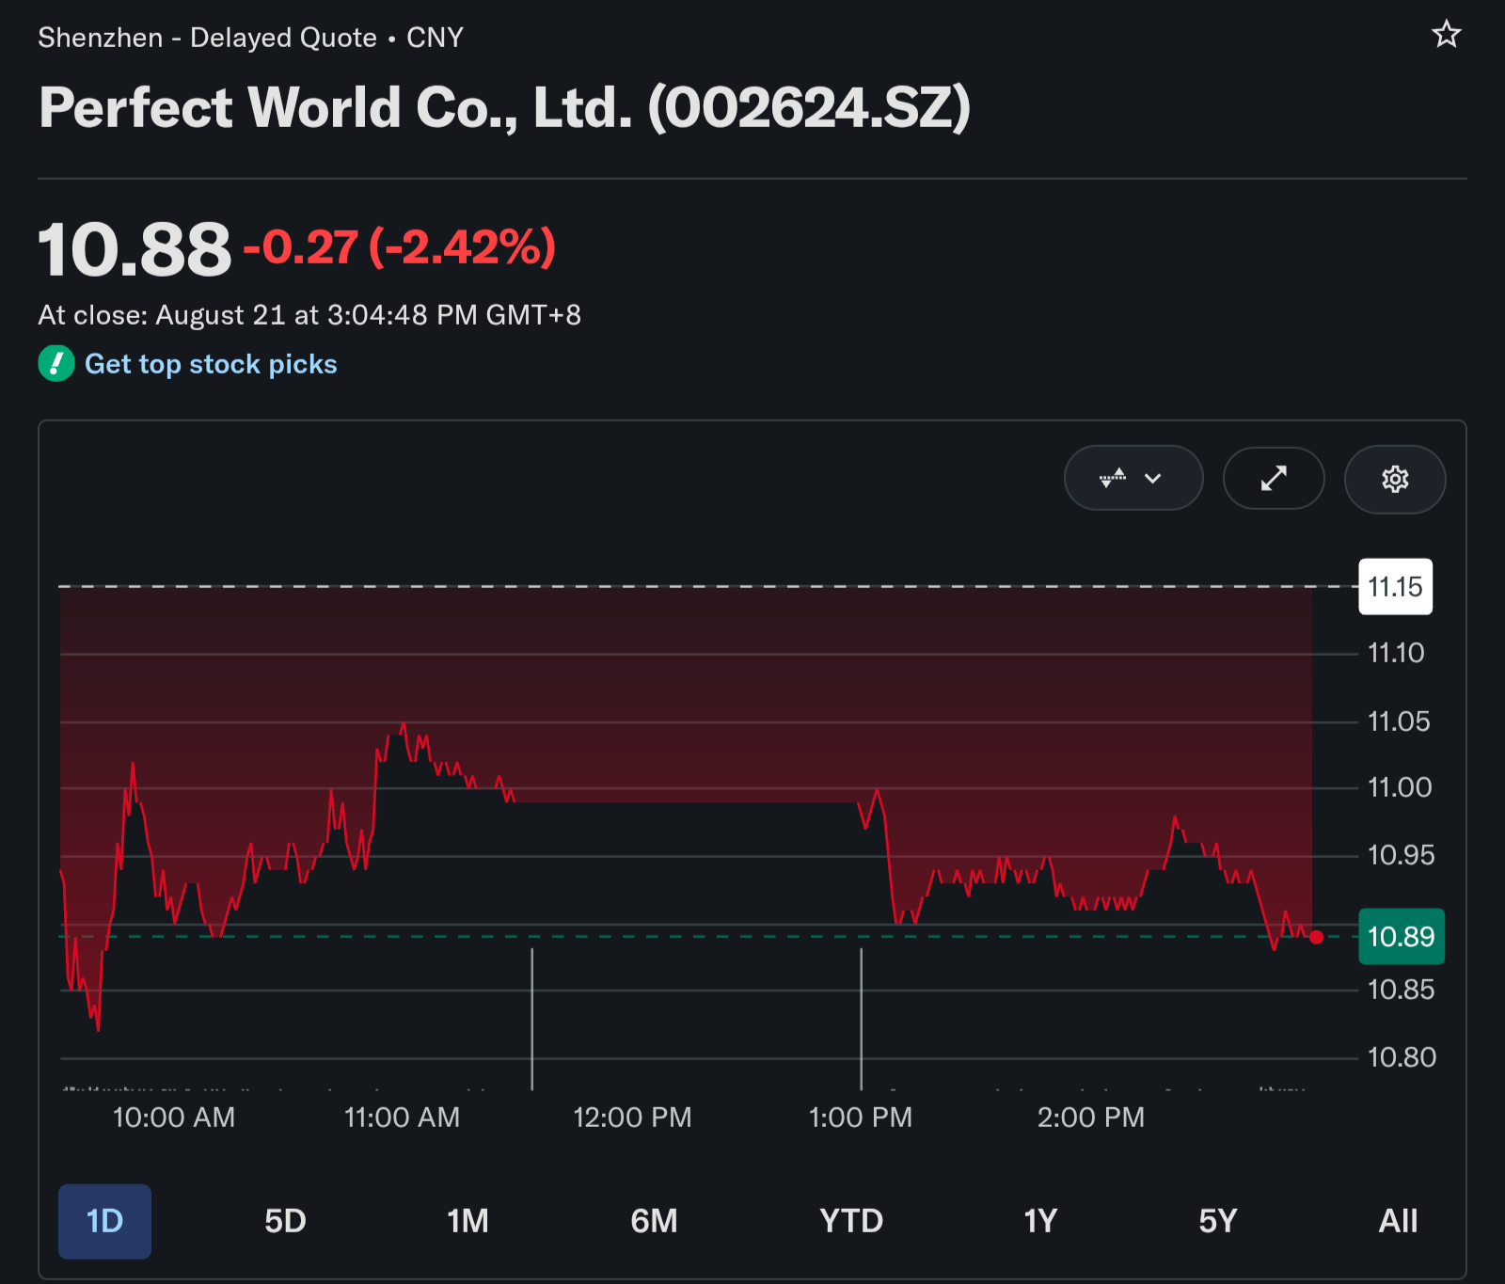
Task: Switch to 1M range tab
Action: (467, 1221)
